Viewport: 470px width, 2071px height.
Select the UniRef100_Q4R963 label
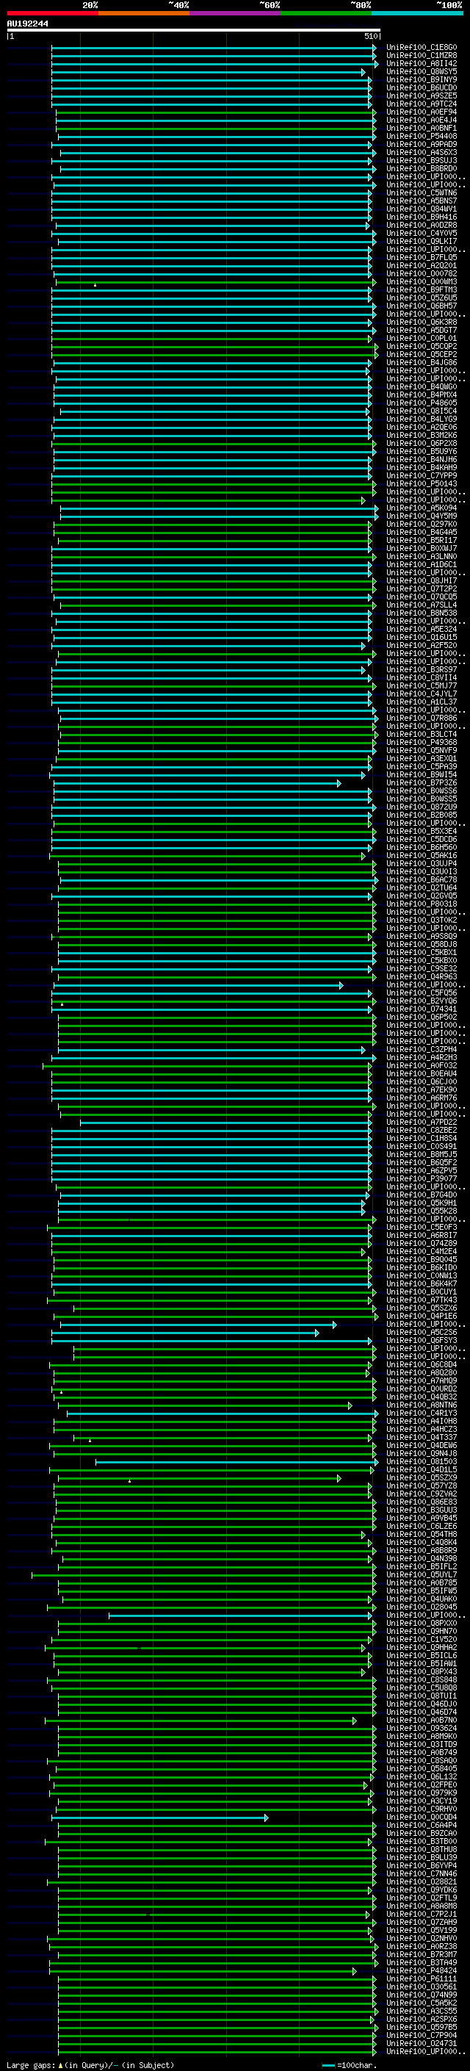[x=422, y=977]
